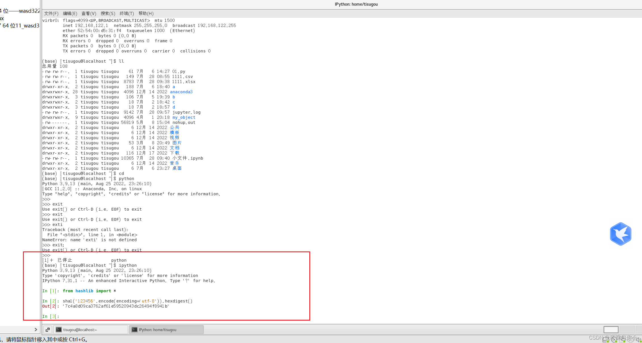Click the '总用量 108' line

(55, 66)
